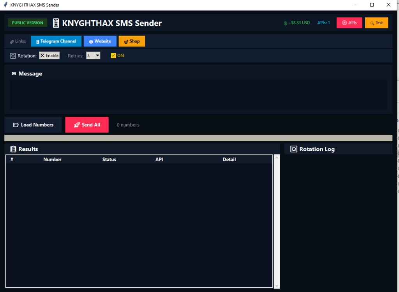Image resolution: width=399 pixels, height=292 pixels.
Task: Maximize the KNYGHTHAX SMS Sender window
Action: pyautogui.click(x=372, y=5)
